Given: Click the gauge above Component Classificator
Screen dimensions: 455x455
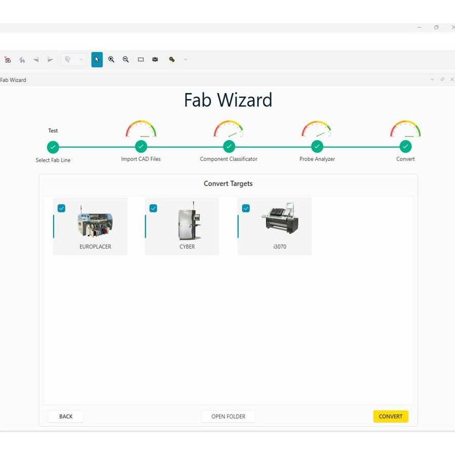Looking at the screenshot, I should point(229,129).
